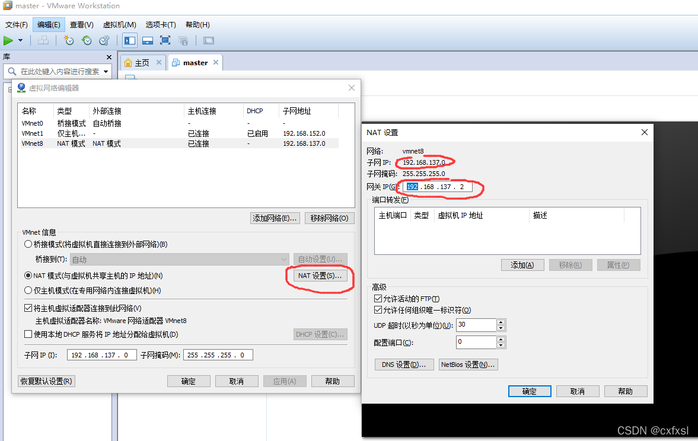The image size is (698, 441).
Task: Click 添加网络(E)... button
Action: (275, 218)
